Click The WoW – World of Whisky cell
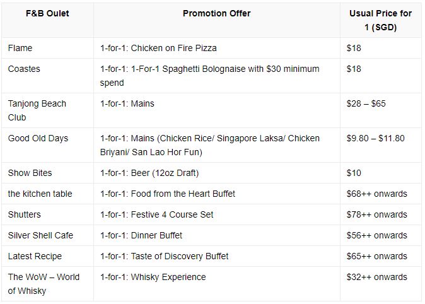This screenshot has height=304, width=425. coord(44,284)
